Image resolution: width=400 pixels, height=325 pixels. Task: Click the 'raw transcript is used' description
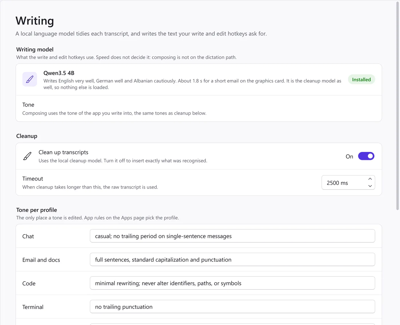pos(90,187)
